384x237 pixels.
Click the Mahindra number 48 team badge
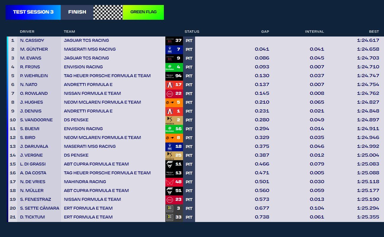pyautogui.click(x=174, y=182)
